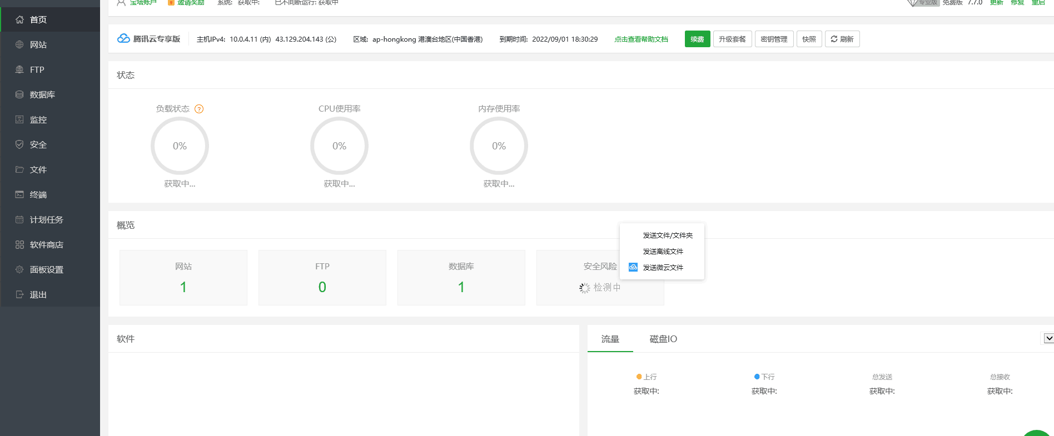This screenshot has height=436, width=1054.
Task: Open the 数据库 overview card showing 1
Action: pyautogui.click(x=461, y=278)
